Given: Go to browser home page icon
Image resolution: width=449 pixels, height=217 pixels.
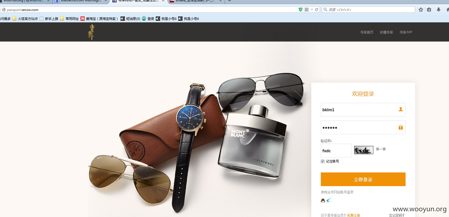Looking at the screenshot, I should 447,10.
